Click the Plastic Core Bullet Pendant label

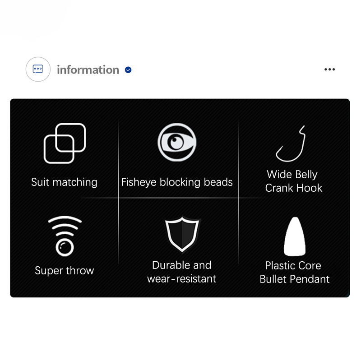click(x=295, y=273)
